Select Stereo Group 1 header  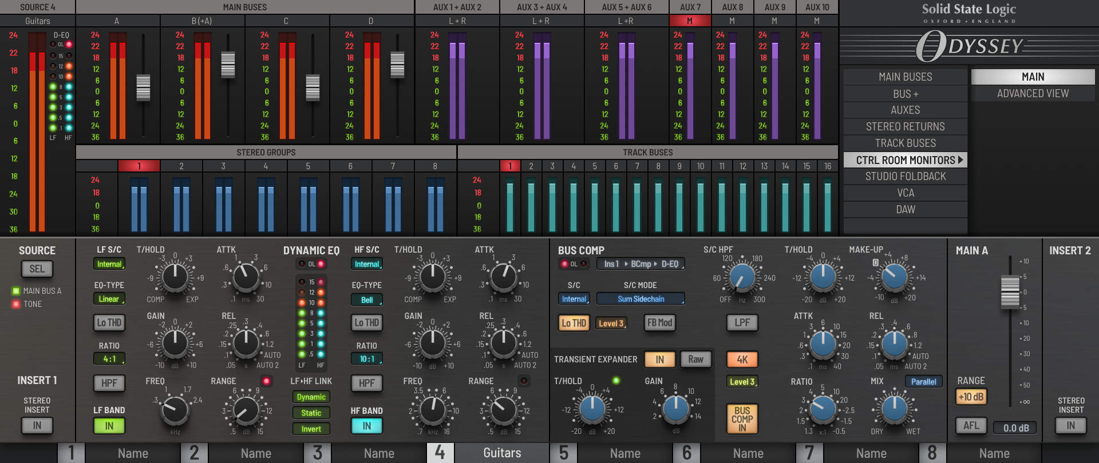[x=139, y=166]
